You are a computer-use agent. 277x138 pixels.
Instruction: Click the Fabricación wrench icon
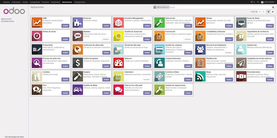coord(159,23)
